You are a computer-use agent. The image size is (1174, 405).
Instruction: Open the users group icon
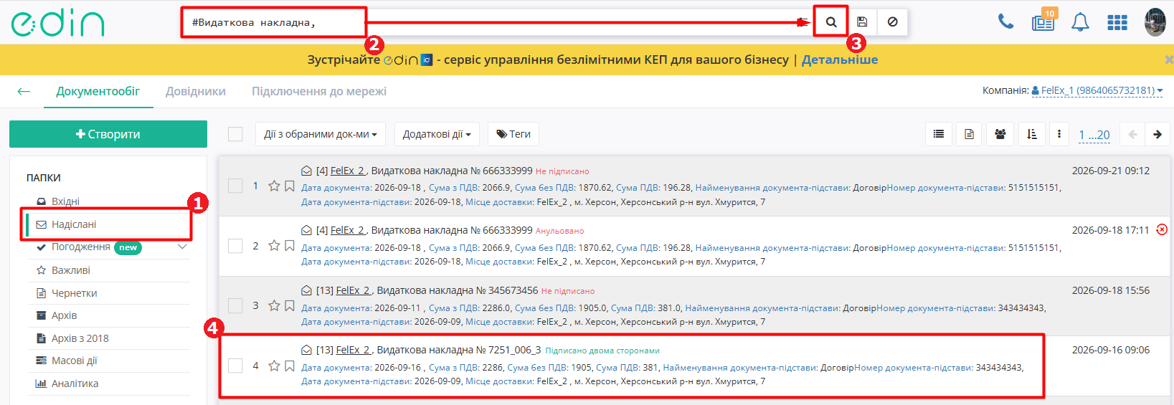click(1000, 134)
